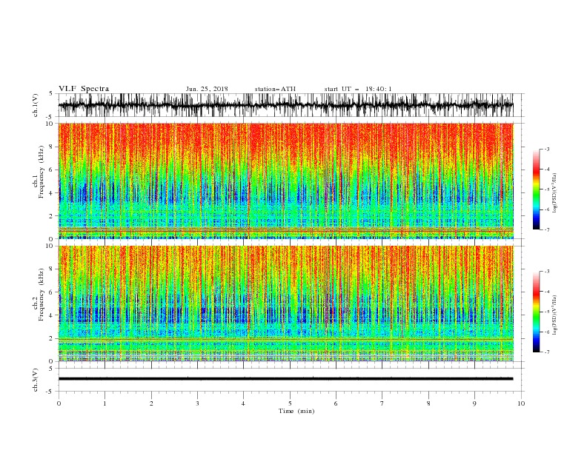The width and height of the screenshot is (587, 453).
Task: Click the 'station=ATH' label
Action: [x=275, y=89]
